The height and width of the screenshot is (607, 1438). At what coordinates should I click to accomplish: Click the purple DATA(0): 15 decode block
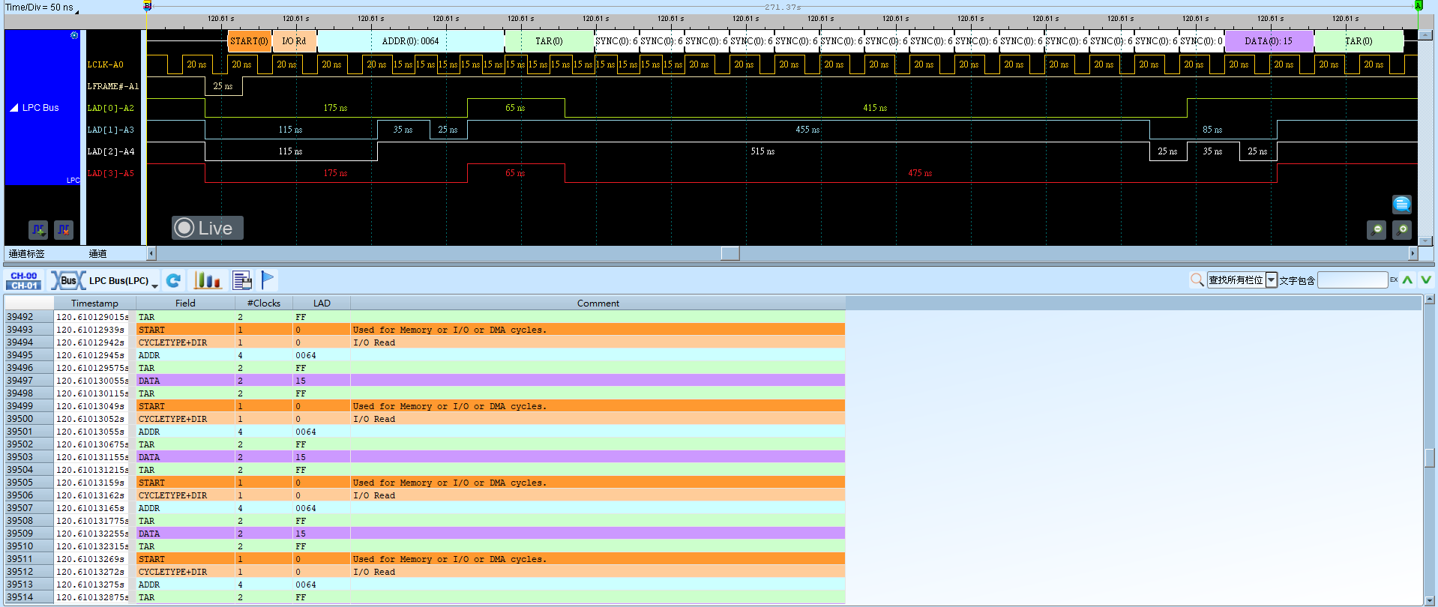1269,41
